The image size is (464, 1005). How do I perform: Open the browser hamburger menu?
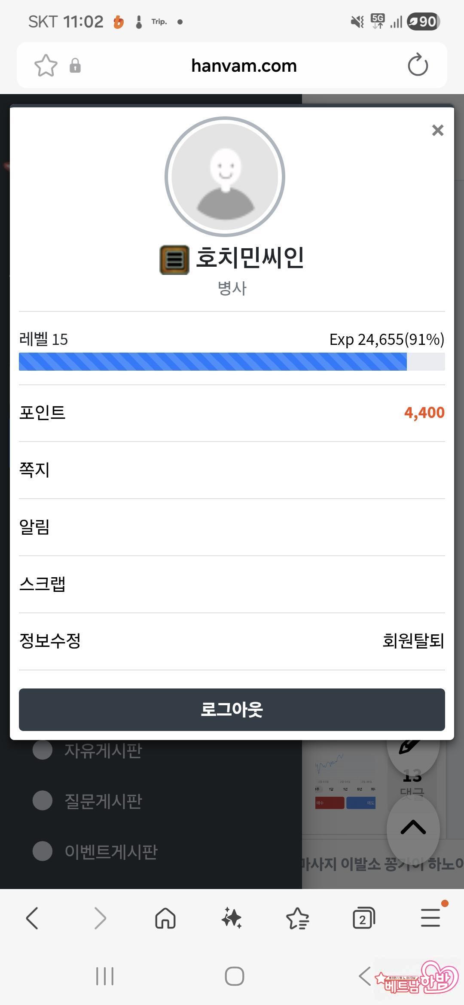click(430, 918)
